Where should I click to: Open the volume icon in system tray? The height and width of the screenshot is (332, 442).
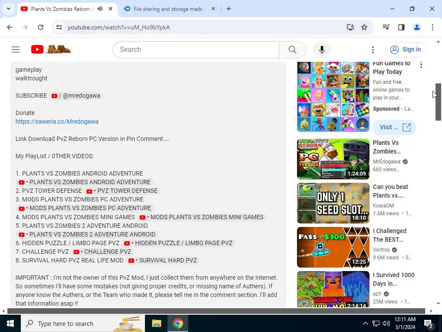pos(386,323)
